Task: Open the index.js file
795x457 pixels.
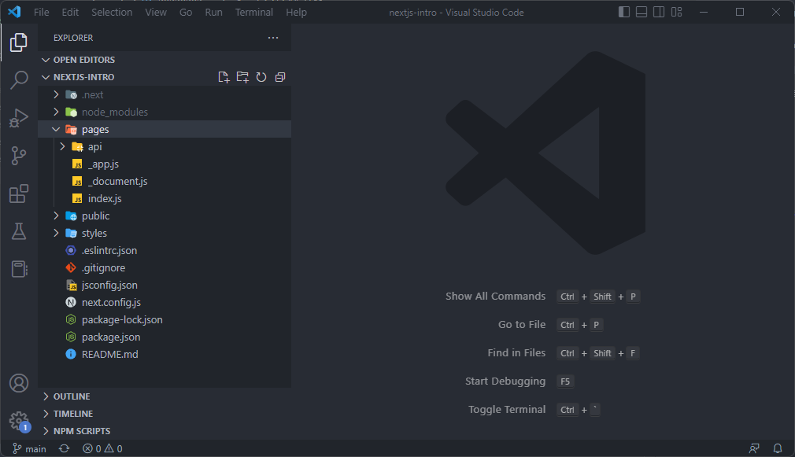Action: (165, 198)
